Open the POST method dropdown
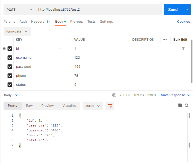 click(19, 10)
